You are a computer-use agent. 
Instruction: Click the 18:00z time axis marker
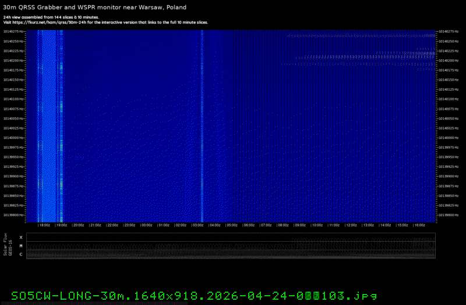pyautogui.click(x=44, y=225)
